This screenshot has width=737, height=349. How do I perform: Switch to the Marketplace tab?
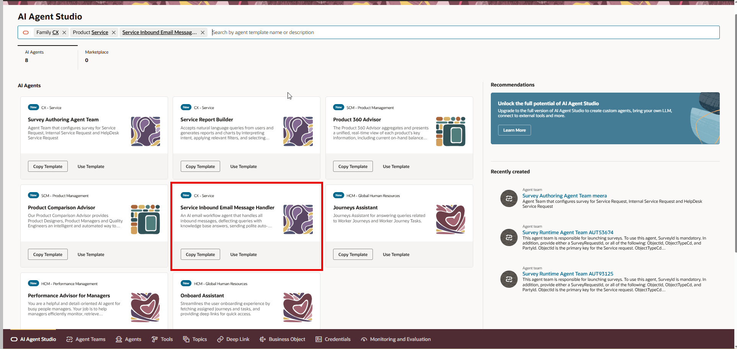[x=96, y=56]
